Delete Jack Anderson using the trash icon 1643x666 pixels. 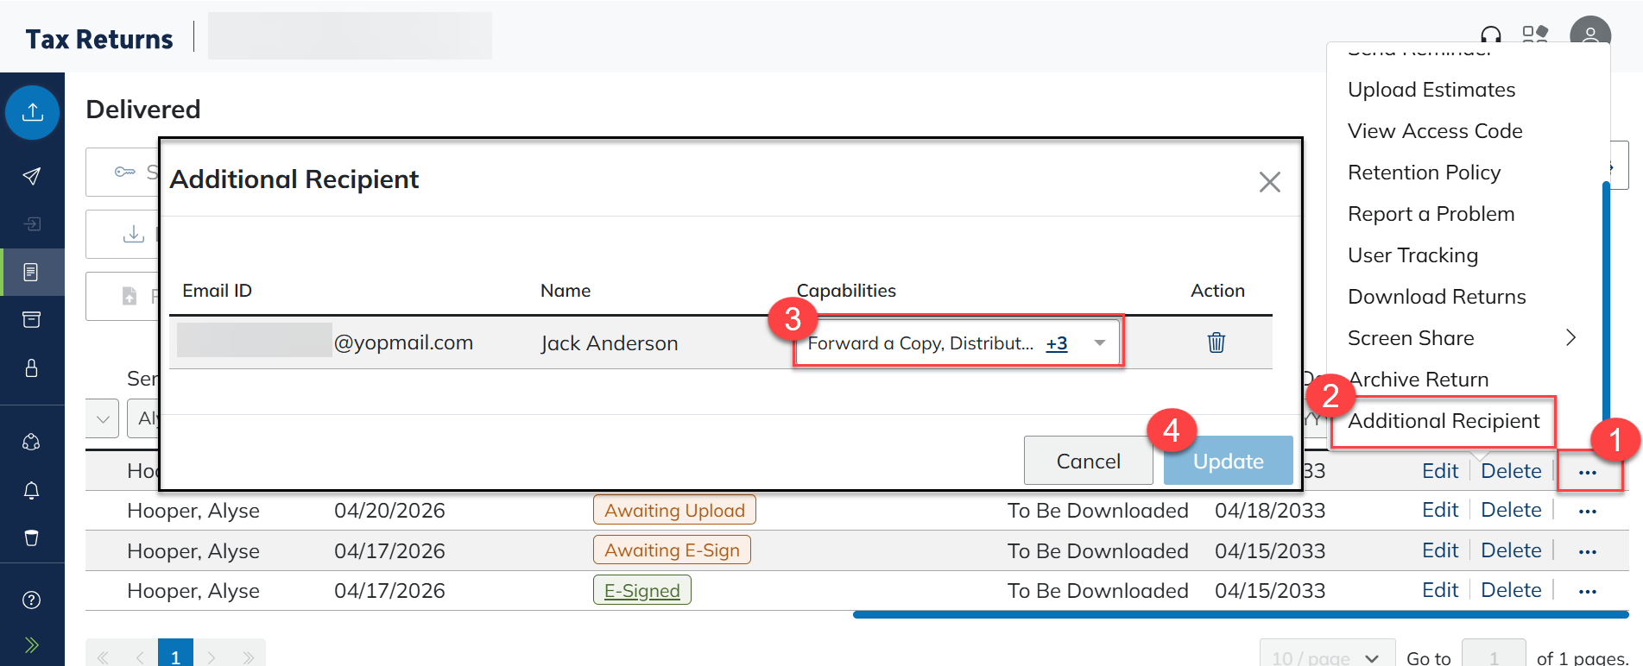pos(1216,342)
